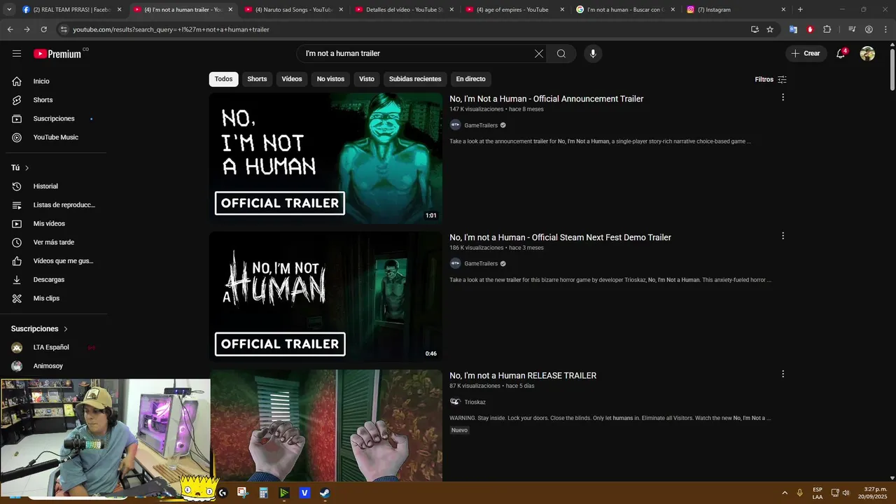Image resolution: width=896 pixels, height=504 pixels.
Task: Open the GameTrailers channel of the Announcement Trailer
Action: (481, 125)
